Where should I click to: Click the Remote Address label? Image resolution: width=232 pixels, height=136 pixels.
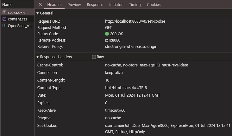coord(52,40)
